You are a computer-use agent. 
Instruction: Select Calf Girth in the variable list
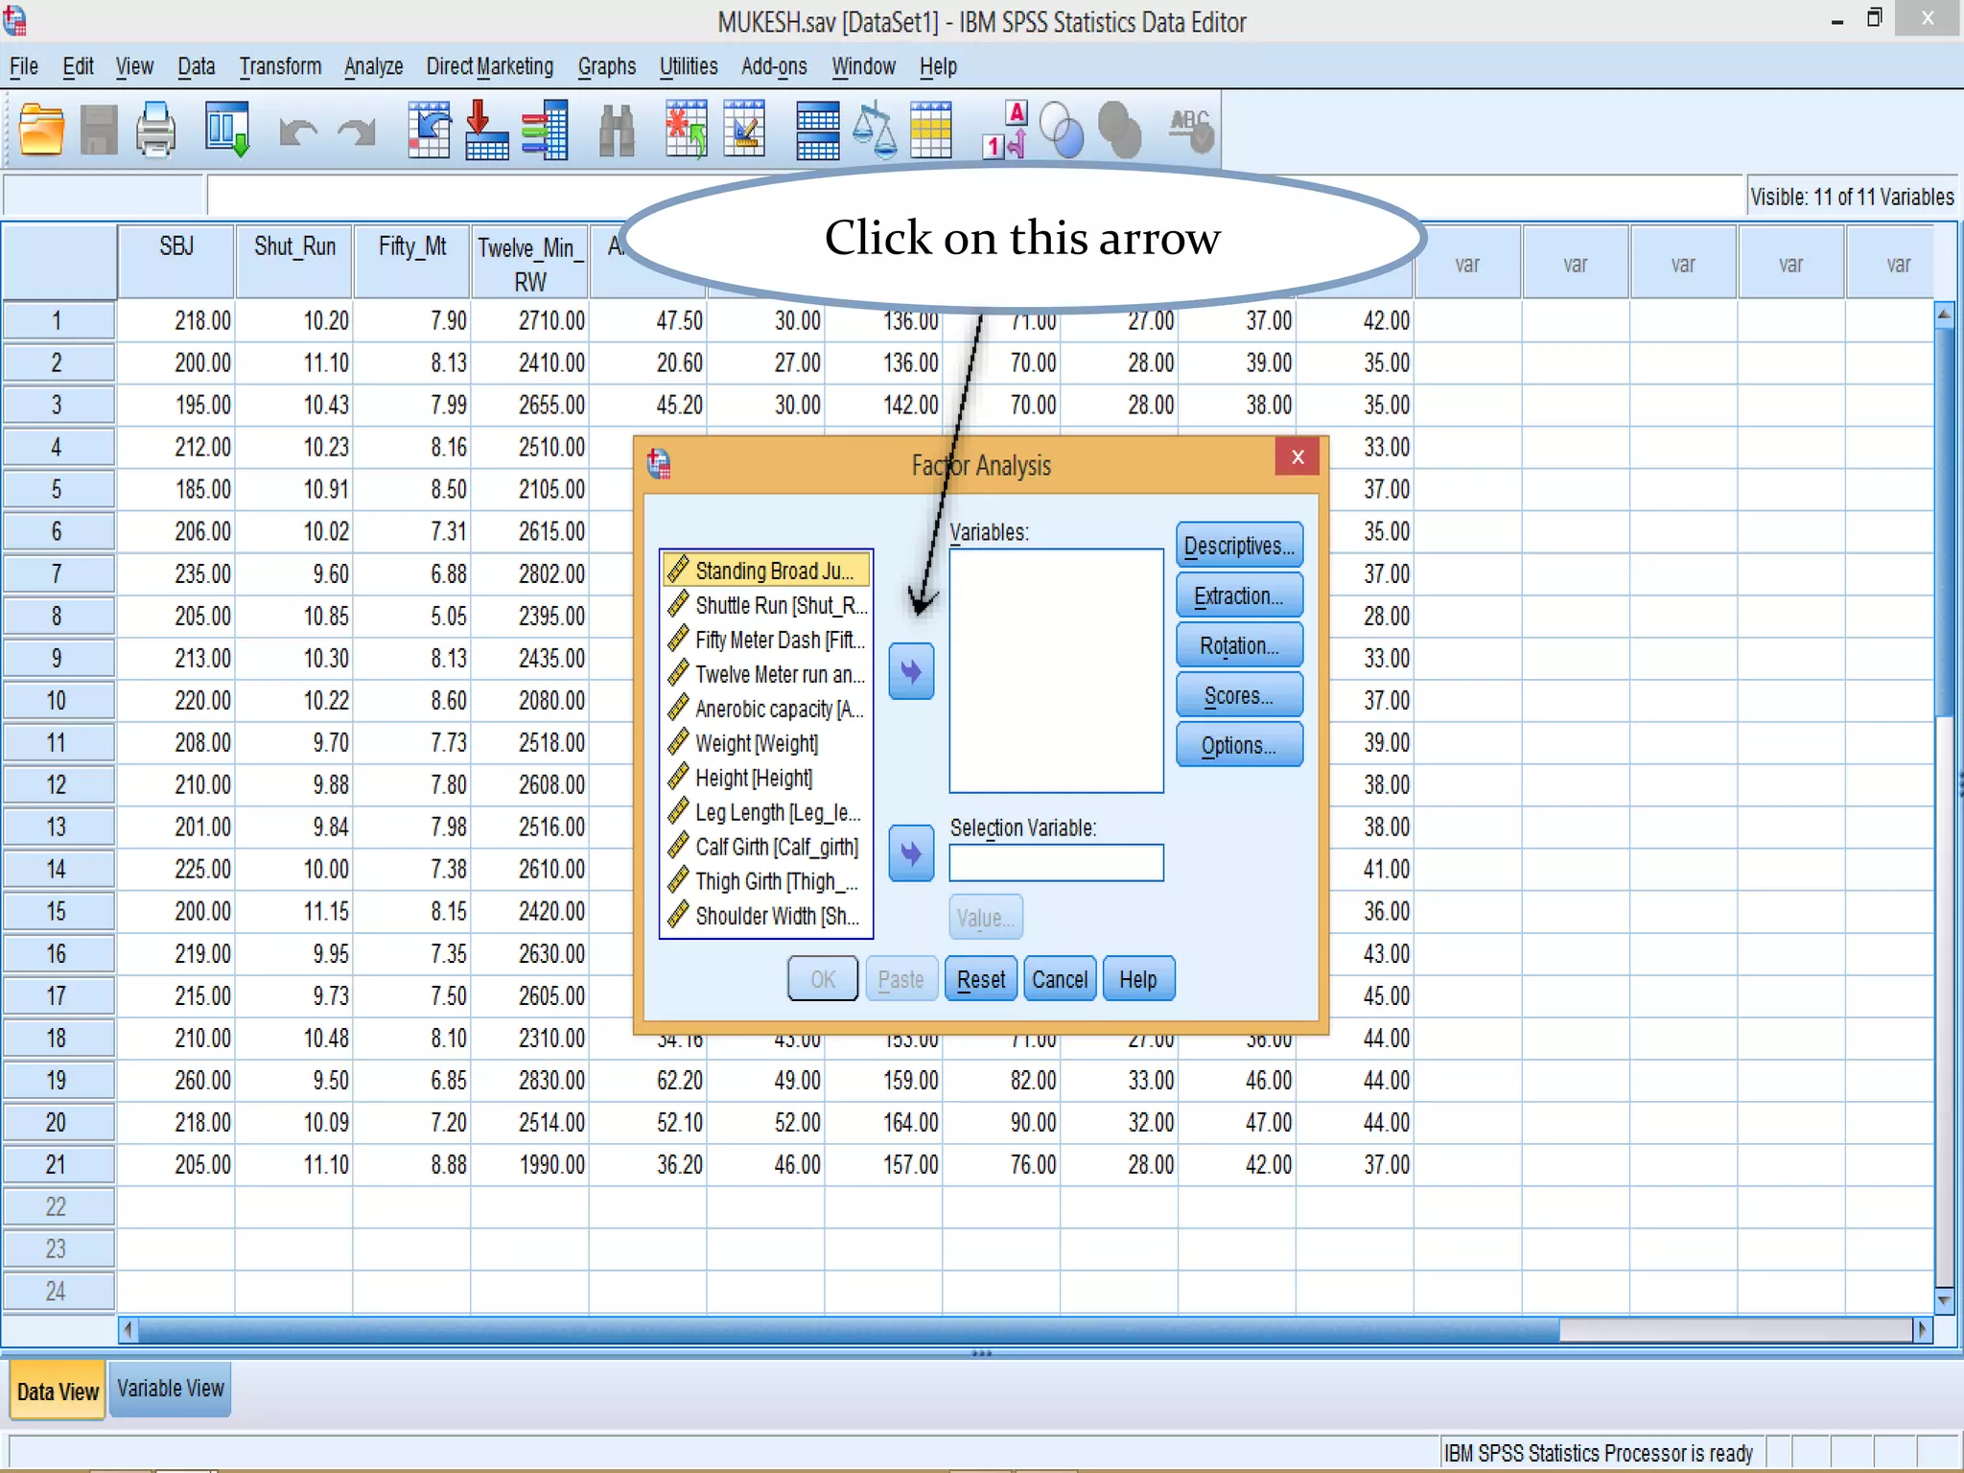click(776, 847)
